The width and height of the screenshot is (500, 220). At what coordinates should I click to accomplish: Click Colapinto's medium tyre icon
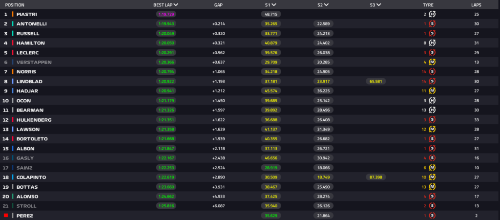(432, 177)
